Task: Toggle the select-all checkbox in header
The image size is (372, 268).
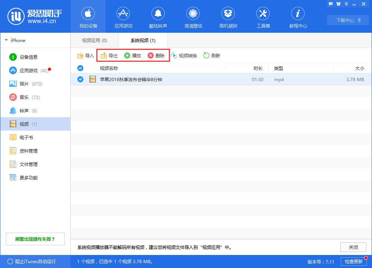Action: click(80, 68)
